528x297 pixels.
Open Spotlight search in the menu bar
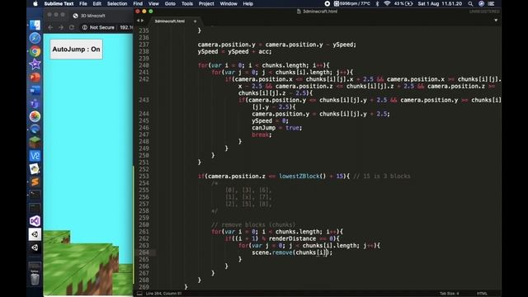pyautogui.click(x=470, y=3)
